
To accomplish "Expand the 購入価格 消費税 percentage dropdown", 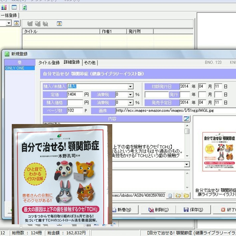I will (x=130, y=102).
